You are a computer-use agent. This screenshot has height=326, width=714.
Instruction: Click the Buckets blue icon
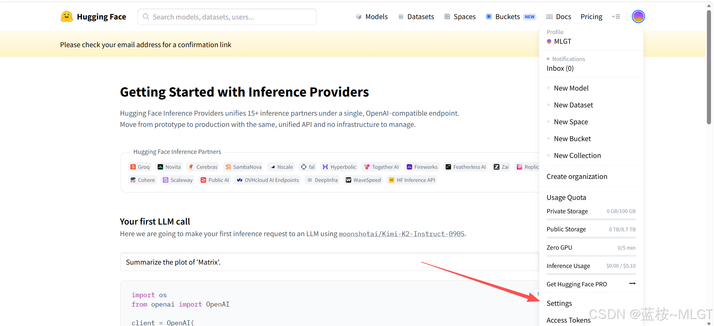(x=489, y=16)
